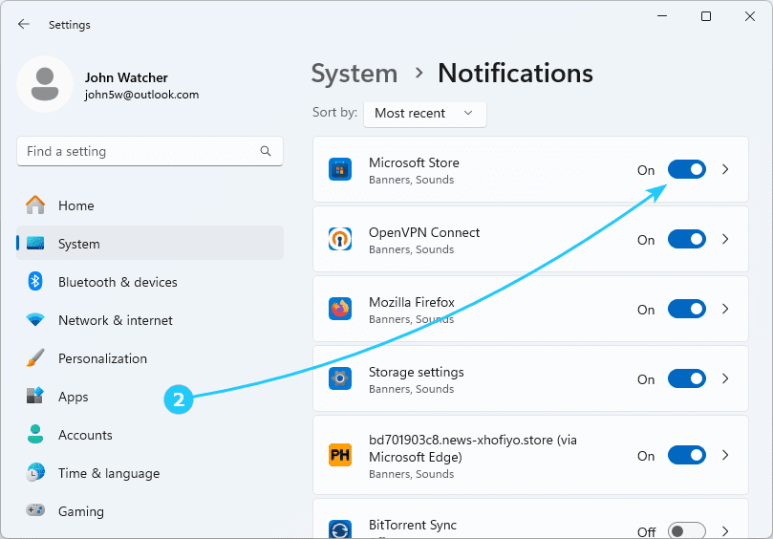Click the back arrow in the title bar
The height and width of the screenshot is (539, 773).
coord(24,24)
